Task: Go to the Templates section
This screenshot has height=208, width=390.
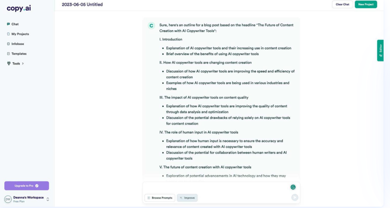Action: [x=19, y=54]
